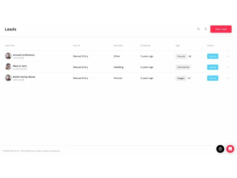The width and height of the screenshot is (237, 178).
Task: Open the Annual Conference lead
Action: coord(24,55)
